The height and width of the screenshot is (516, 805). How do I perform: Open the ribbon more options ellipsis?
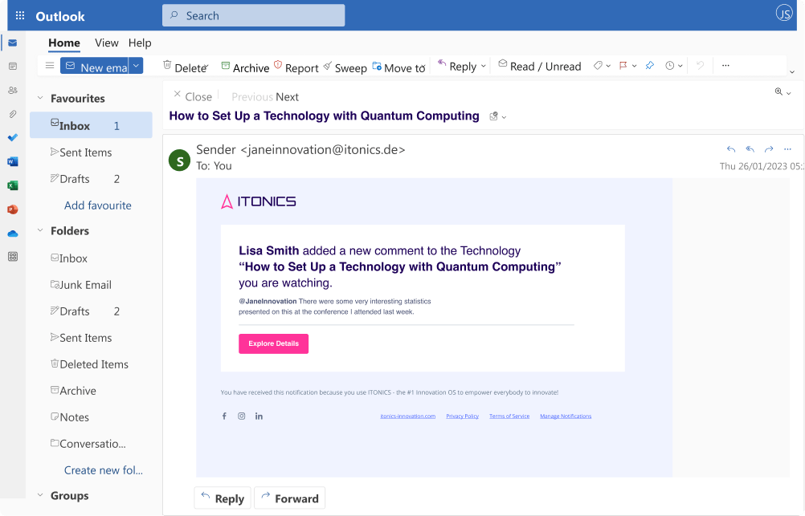click(x=725, y=65)
